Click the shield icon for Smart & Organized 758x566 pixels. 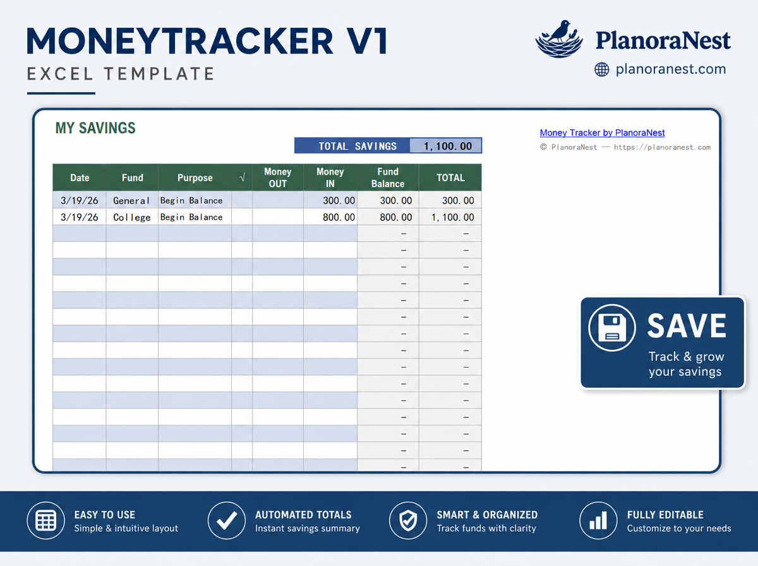[x=409, y=521]
